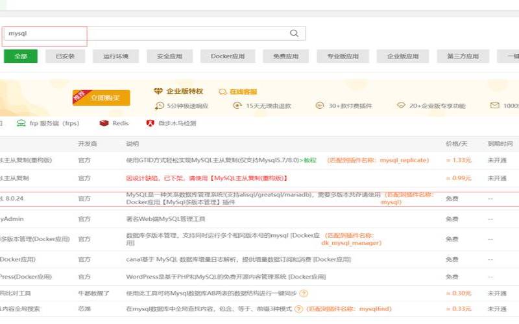Click the red 已下架 notice text

(207, 178)
